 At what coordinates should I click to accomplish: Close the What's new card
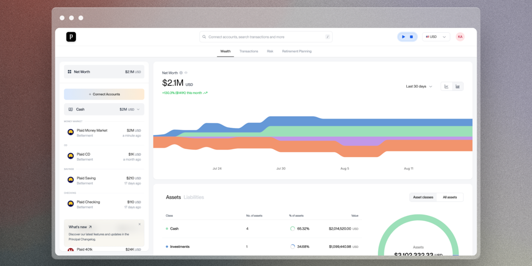pos(139,224)
